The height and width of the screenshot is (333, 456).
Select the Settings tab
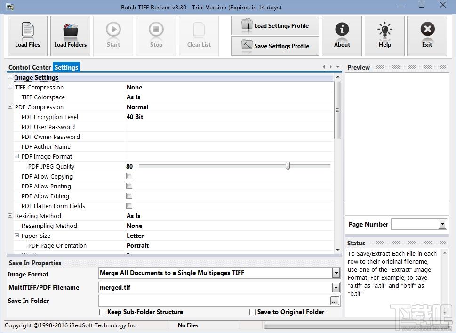(x=66, y=67)
